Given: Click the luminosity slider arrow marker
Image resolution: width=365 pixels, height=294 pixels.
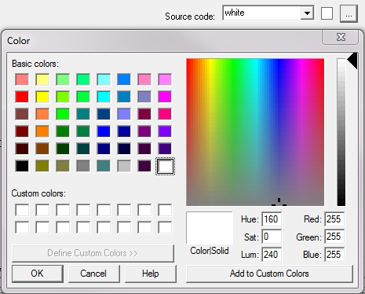Looking at the screenshot, I should pyautogui.click(x=352, y=61).
